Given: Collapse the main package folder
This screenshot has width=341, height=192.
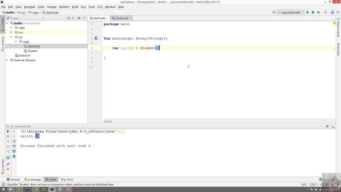Looking at the screenshot, I should coord(15,42).
